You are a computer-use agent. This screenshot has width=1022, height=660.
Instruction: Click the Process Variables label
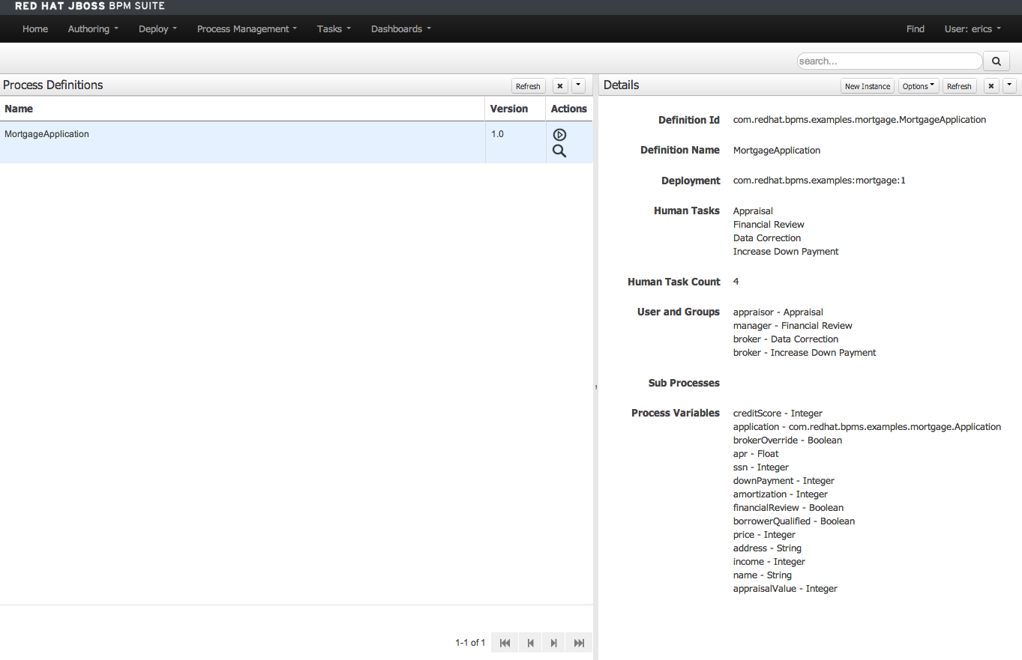[676, 414]
